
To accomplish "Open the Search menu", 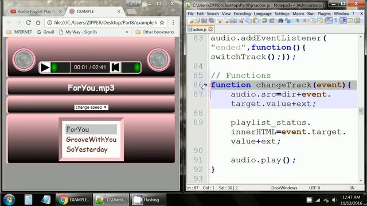I will 213,14.
